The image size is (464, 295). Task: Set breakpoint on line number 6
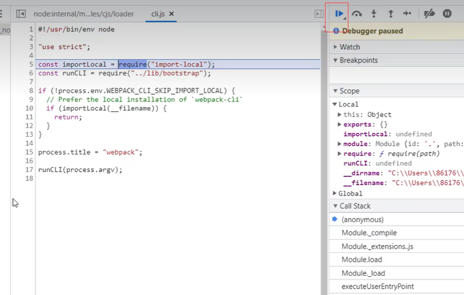coord(31,73)
